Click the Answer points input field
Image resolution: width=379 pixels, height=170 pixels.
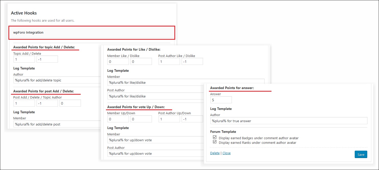221,100
